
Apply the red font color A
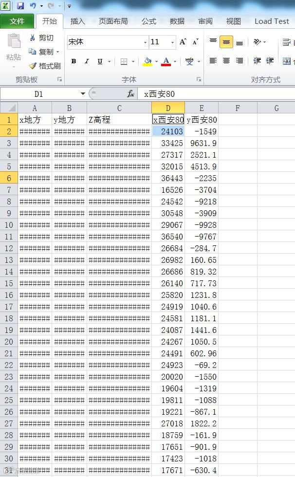coord(166,61)
